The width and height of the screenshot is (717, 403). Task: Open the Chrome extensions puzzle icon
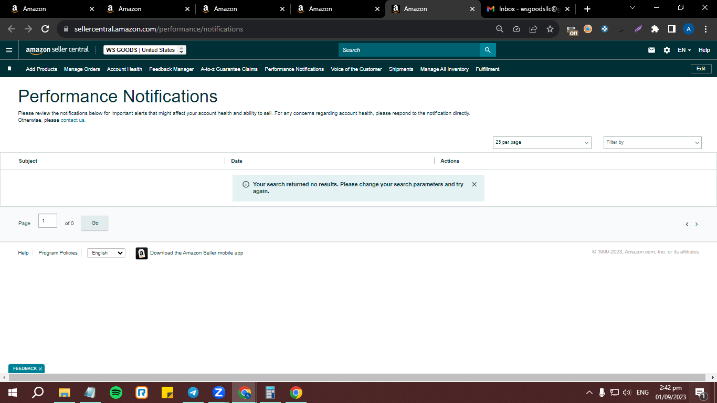coord(655,29)
